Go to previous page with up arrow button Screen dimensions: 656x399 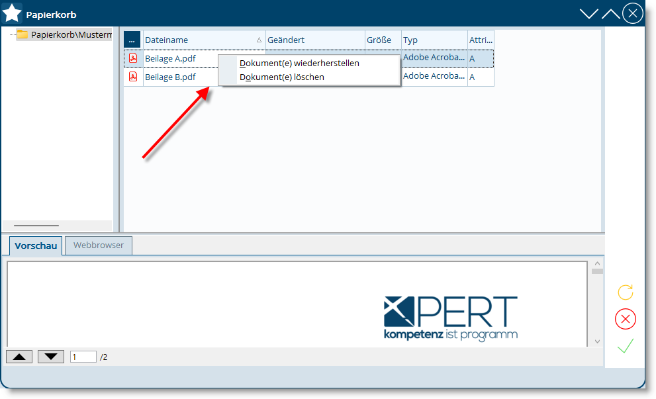tap(19, 357)
